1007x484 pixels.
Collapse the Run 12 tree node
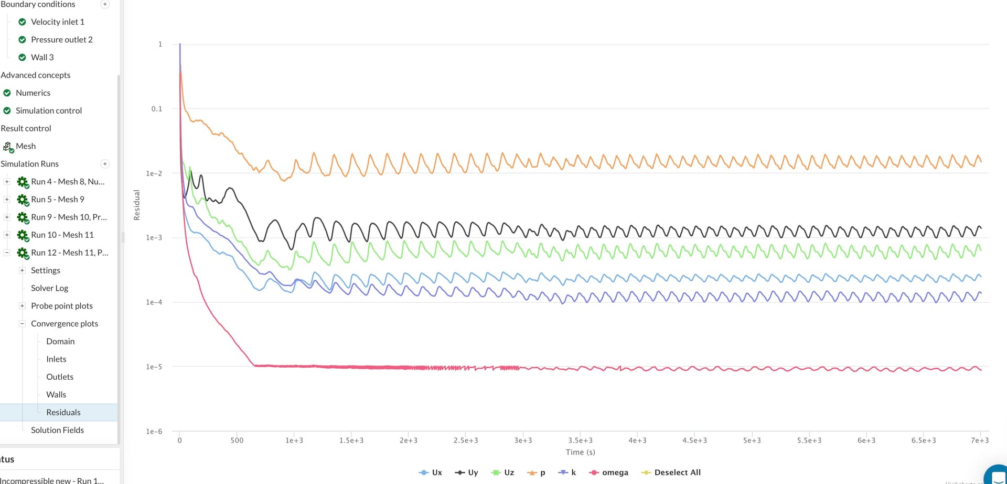pyautogui.click(x=7, y=252)
